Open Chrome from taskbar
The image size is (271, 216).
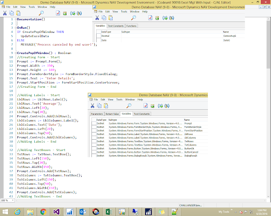[x=43, y=212]
